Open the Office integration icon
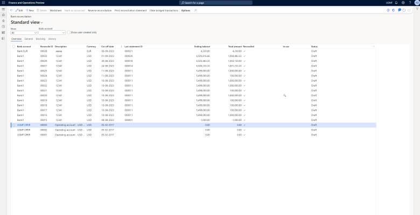 tap(394, 10)
